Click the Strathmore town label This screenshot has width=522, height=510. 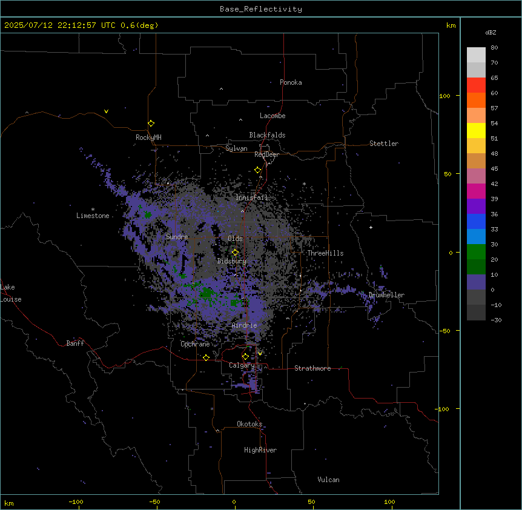(312, 368)
